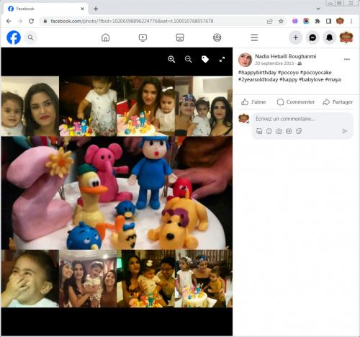Image resolution: width=360 pixels, height=337 pixels.
Task: Open the Facebook search magnifier
Action: (30, 37)
